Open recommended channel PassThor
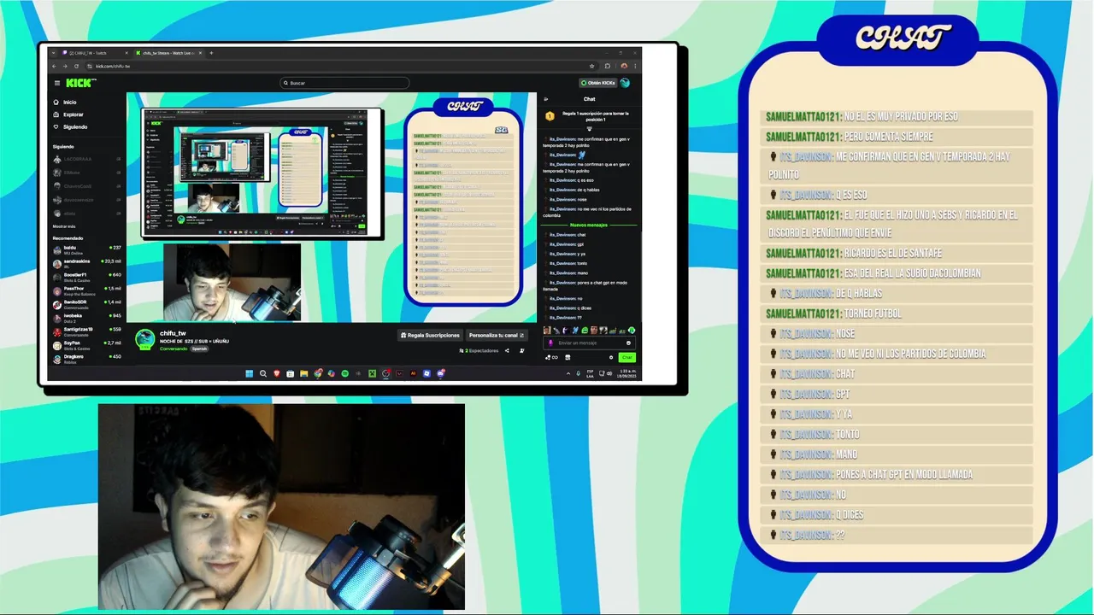This screenshot has height=615, width=1094. [87, 290]
